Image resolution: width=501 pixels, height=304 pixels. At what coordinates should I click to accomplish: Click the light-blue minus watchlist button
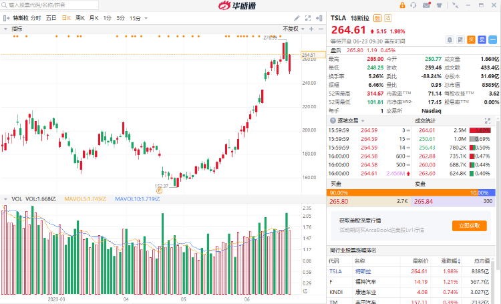pos(493,40)
